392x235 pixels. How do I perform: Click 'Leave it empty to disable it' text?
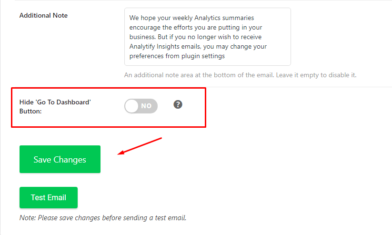[x=316, y=75]
